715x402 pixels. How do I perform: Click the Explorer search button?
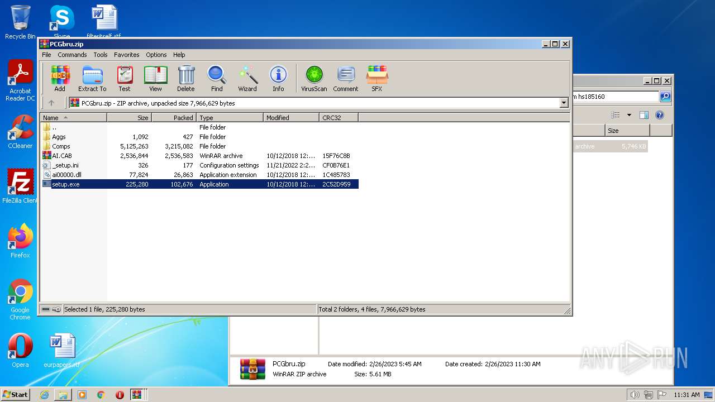[665, 97]
